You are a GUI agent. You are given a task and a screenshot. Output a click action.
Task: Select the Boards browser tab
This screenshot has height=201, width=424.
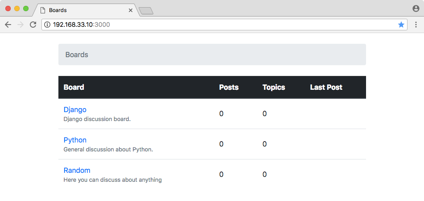tap(86, 10)
